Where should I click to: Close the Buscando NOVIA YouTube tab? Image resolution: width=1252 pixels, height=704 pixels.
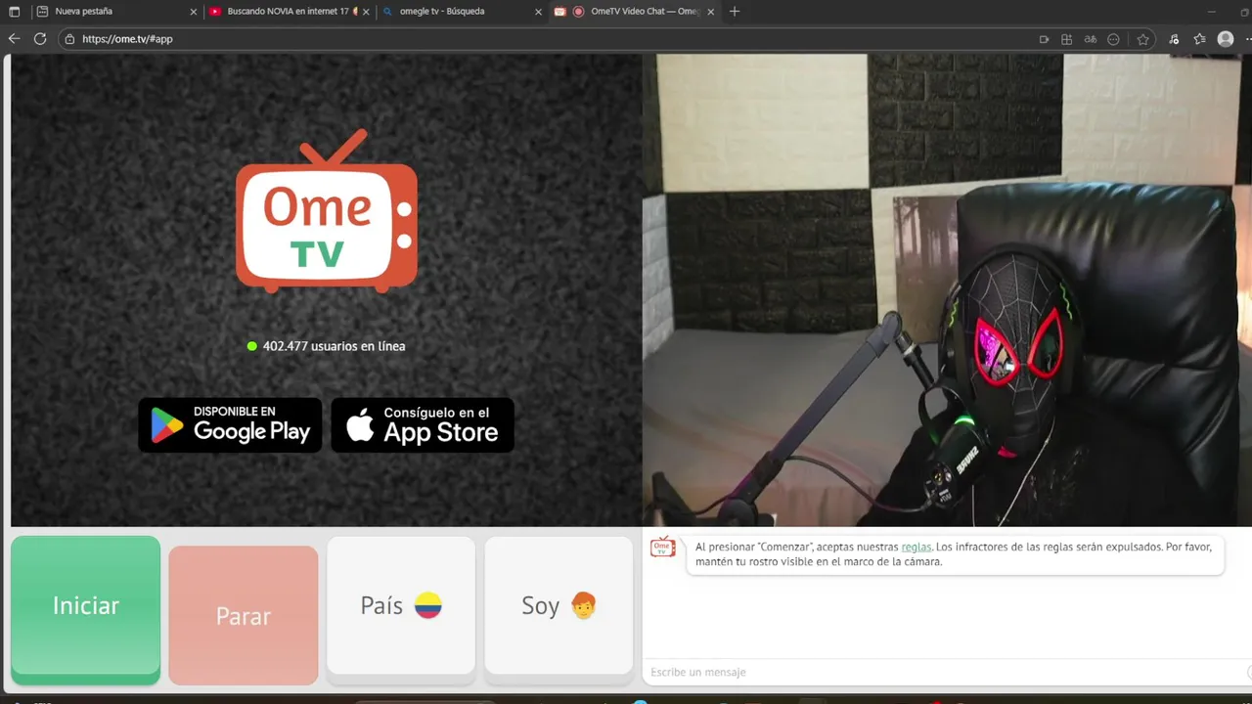pos(366,12)
